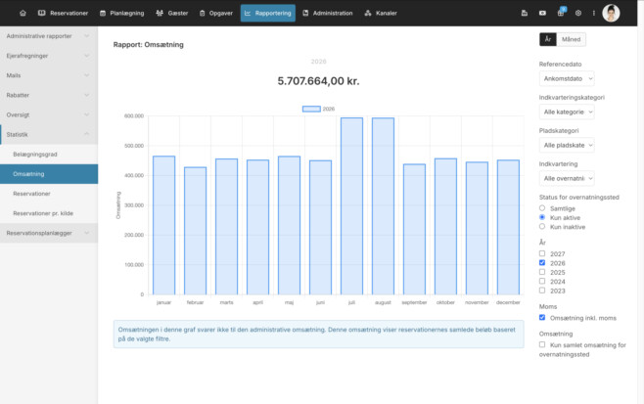The width and height of the screenshot is (644, 404).
Task: Click the money banknote icon in top bar
Action: [542, 13]
